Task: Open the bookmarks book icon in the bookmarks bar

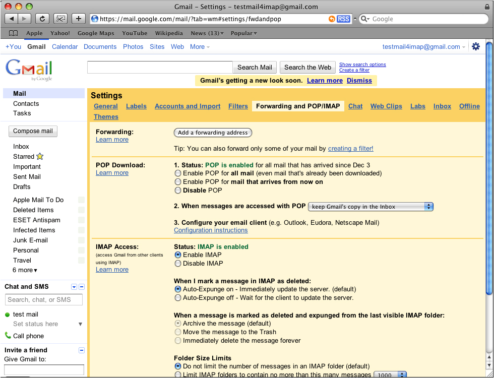Action: (13, 33)
